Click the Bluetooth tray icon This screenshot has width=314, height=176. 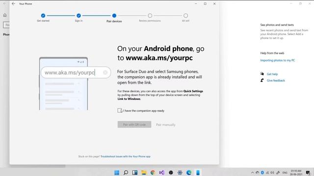click(x=262, y=173)
